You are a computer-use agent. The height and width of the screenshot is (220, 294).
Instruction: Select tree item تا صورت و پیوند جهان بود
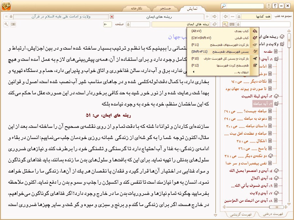pyautogui.click(x=246, y=89)
